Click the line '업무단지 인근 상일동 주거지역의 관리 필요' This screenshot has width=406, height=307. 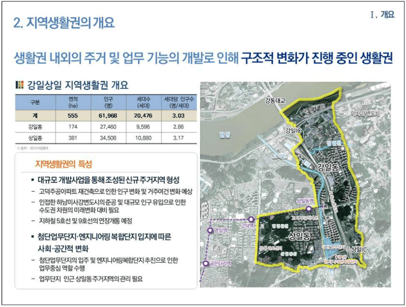coord(91,279)
